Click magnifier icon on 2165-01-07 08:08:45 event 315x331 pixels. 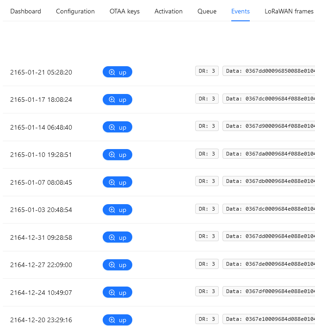pyautogui.click(x=111, y=182)
